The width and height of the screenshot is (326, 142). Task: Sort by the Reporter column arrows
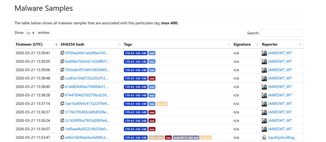[x=300, y=44]
